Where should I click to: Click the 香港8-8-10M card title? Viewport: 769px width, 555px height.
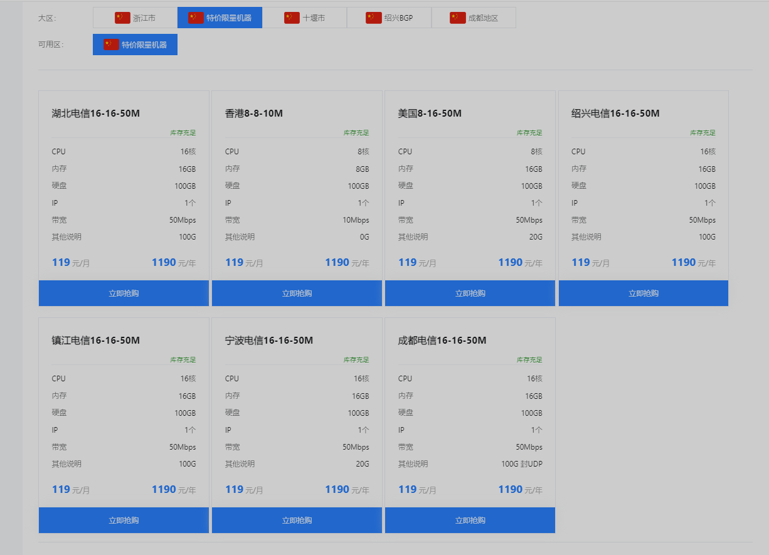tap(254, 114)
